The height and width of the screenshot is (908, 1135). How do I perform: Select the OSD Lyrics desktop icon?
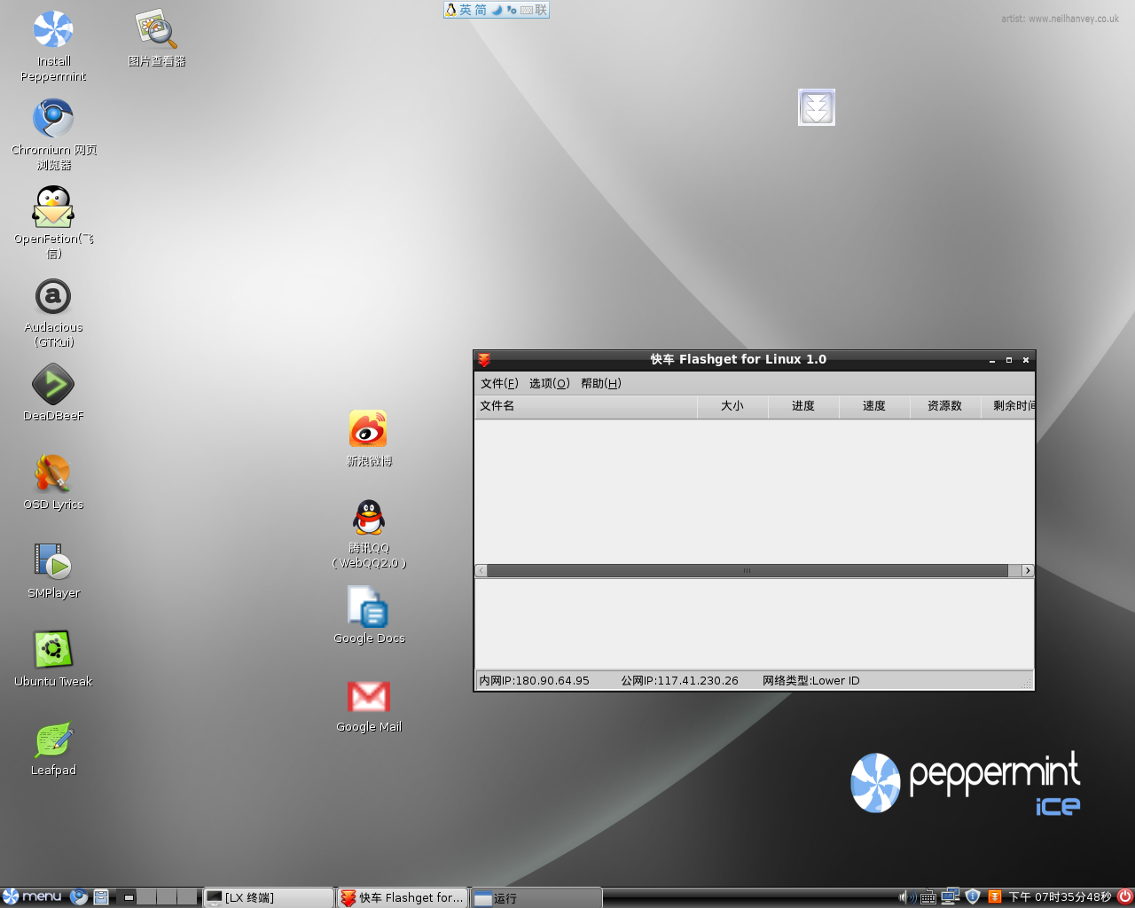coord(53,474)
